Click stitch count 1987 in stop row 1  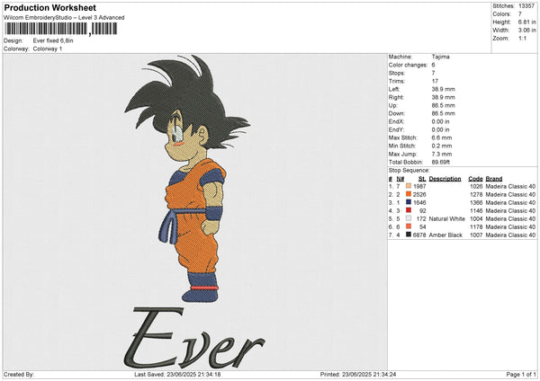[419, 186]
